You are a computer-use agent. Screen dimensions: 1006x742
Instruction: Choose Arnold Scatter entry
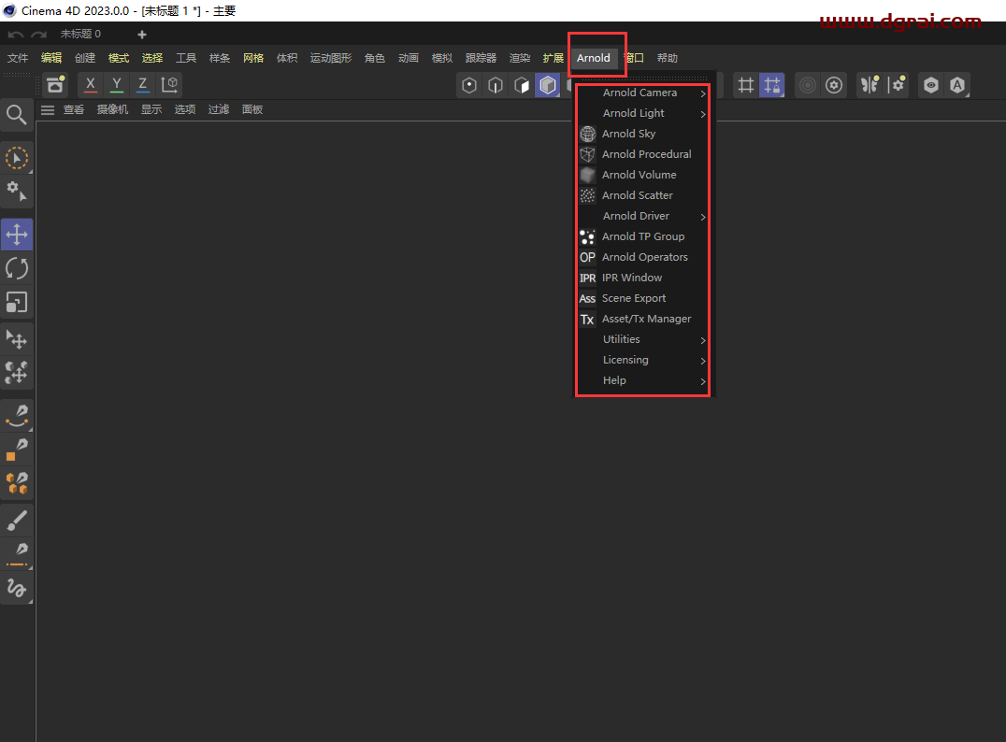pos(643,195)
